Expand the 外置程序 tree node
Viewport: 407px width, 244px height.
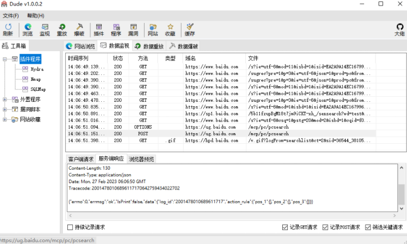click(4, 99)
